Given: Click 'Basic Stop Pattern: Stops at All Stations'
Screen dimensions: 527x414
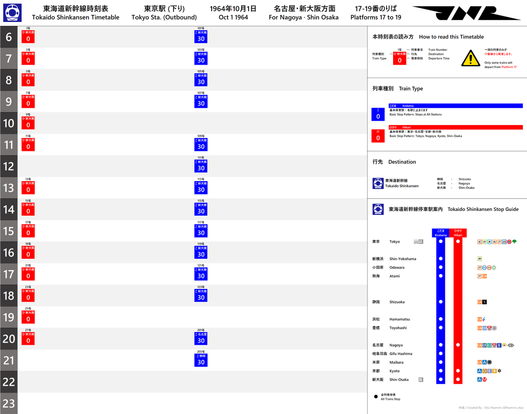Looking at the screenshot, I should click(x=415, y=114).
